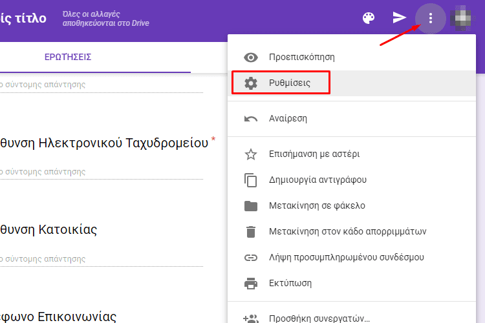Choose Προσθήκη συνεργατών menu item
The width and height of the screenshot is (485, 323).
click(x=352, y=317)
